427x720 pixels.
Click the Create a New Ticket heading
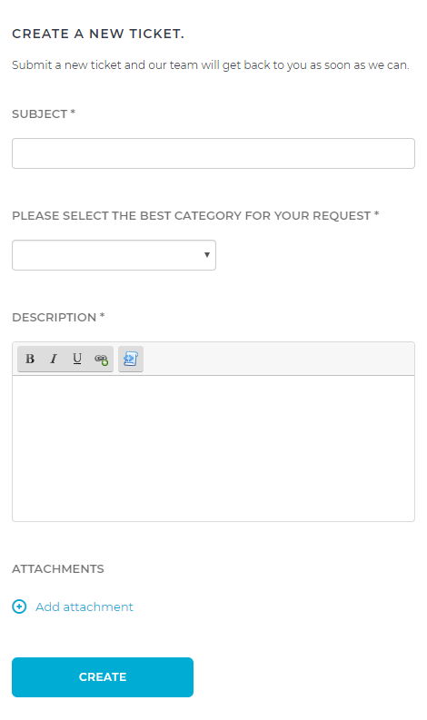coord(98,34)
